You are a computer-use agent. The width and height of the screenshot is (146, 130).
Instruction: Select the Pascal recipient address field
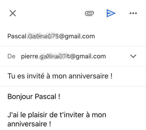73,36
